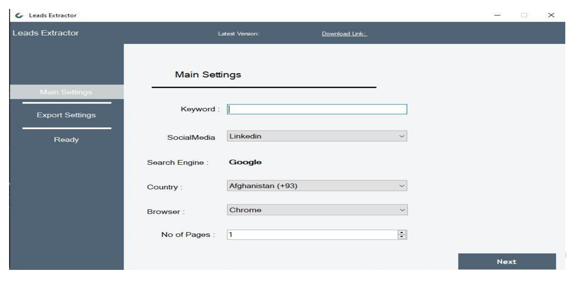Minimize the Leads Extractor window
The height and width of the screenshot is (290, 574).
coord(497,15)
